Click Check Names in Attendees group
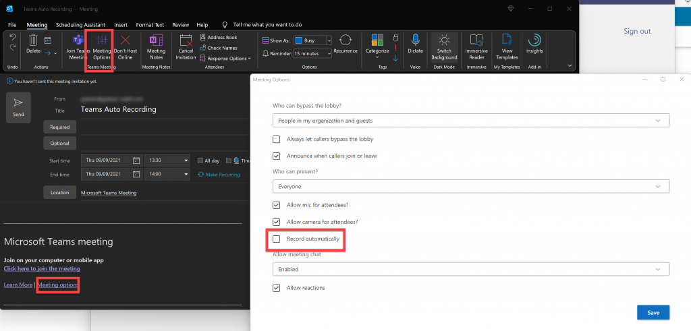The height and width of the screenshot is (331, 691). coord(219,48)
